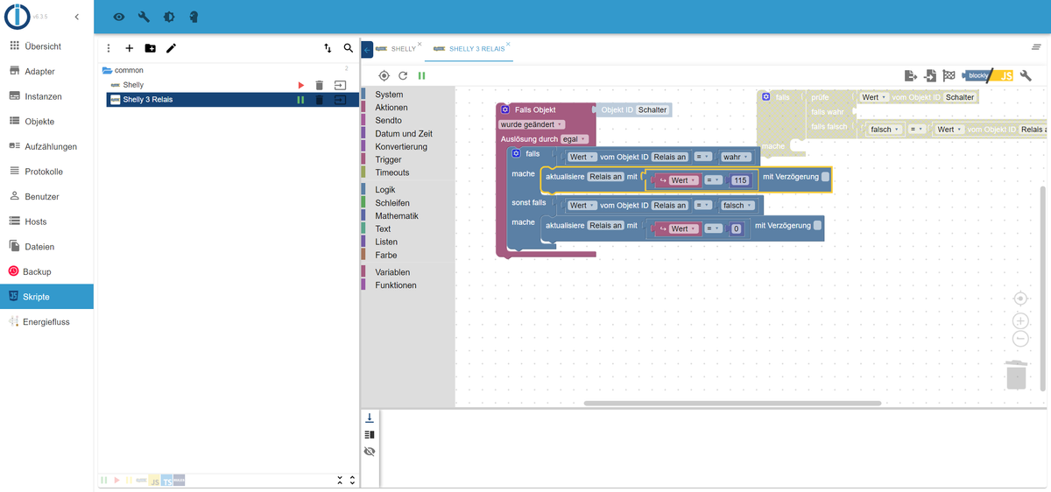Click the log scroll-to-bottom download arrow icon
The width and height of the screenshot is (1051, 492).
coord(370,418)
